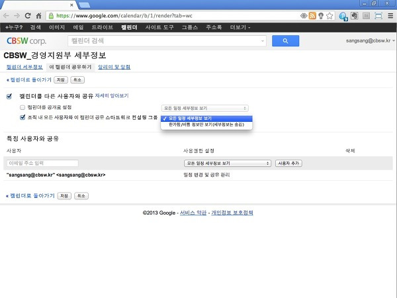Click the green lock security icon
This screenshot has width=397, height=298.
pos(51,16)
